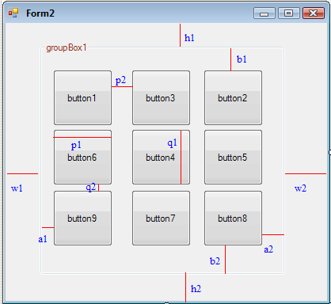Minimize the Form2 window
This screenshot has width=331, height=304.
click(x=264, y=13)
